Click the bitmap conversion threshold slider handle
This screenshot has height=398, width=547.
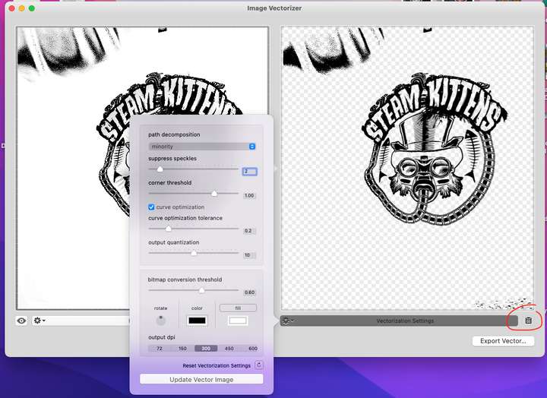click(201, 290)
